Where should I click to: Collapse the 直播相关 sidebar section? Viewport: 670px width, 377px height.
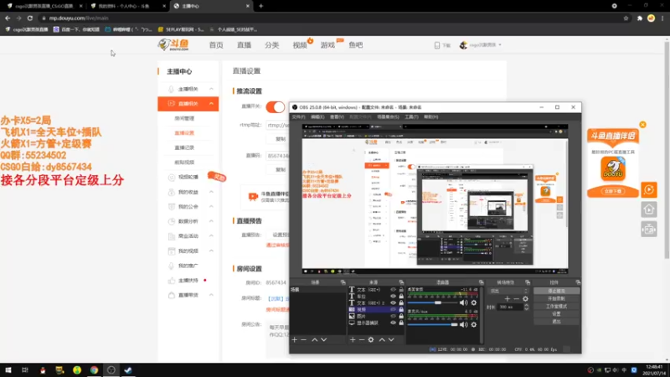[x=211, y=103]
